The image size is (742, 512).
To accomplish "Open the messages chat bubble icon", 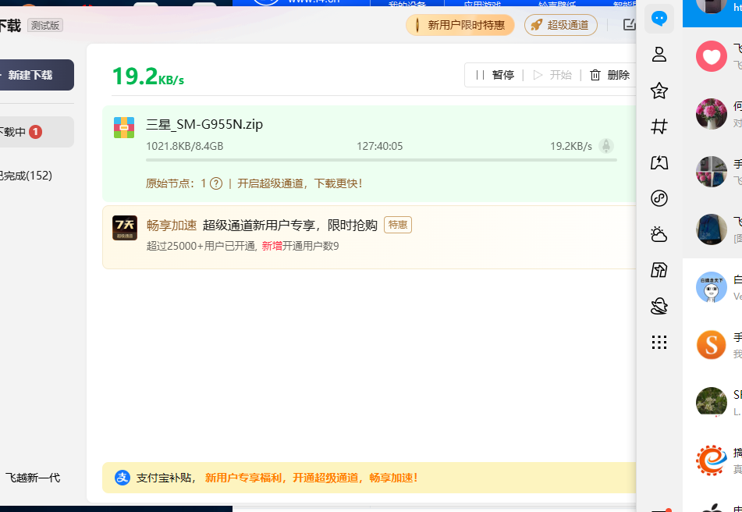I will click(x=659, y=19).
